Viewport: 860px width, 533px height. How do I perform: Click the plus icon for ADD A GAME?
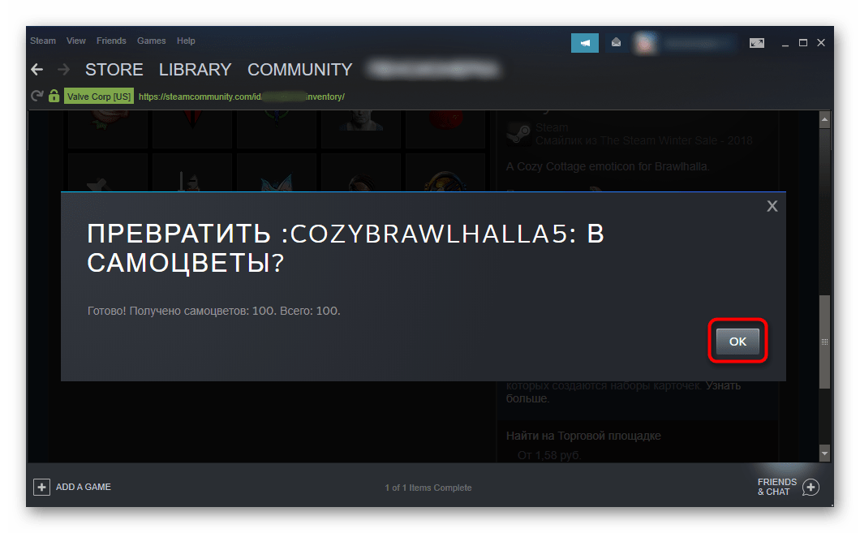pyautogui.click(x=41, y=487)
